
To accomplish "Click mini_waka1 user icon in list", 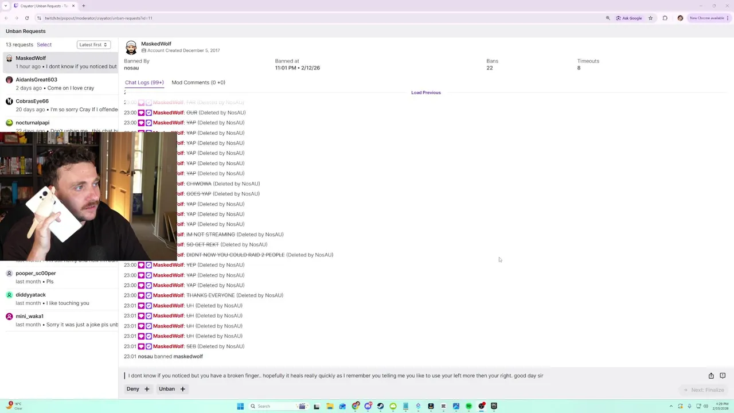I will pyautogui.click(x=9, y=316).
